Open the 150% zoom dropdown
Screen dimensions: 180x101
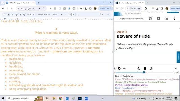pos(31,15)
